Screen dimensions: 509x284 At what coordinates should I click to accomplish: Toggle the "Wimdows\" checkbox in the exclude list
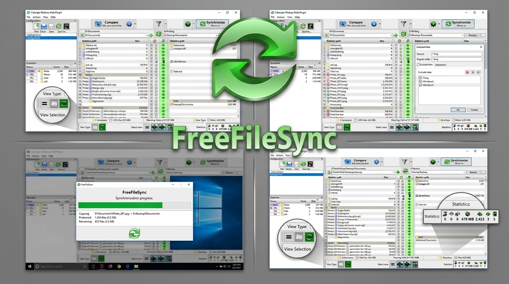[x=421, y=82]
